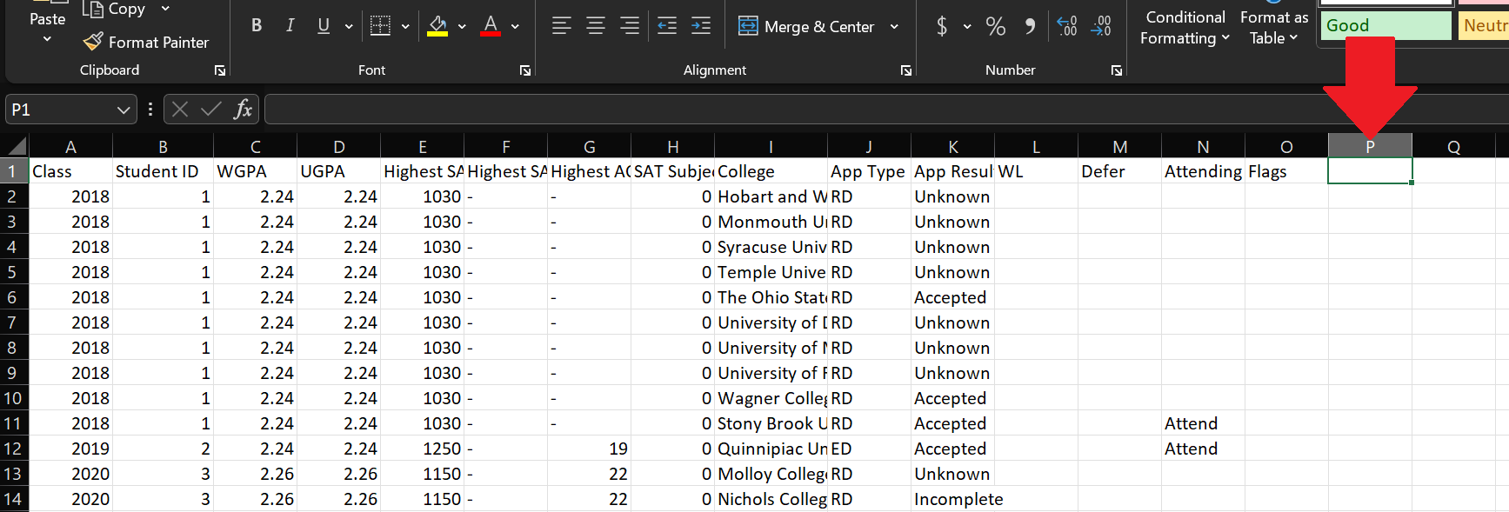Decrease the cell indent
Viewport: 1509px width, 512px height.
click(x=667, y=26)
